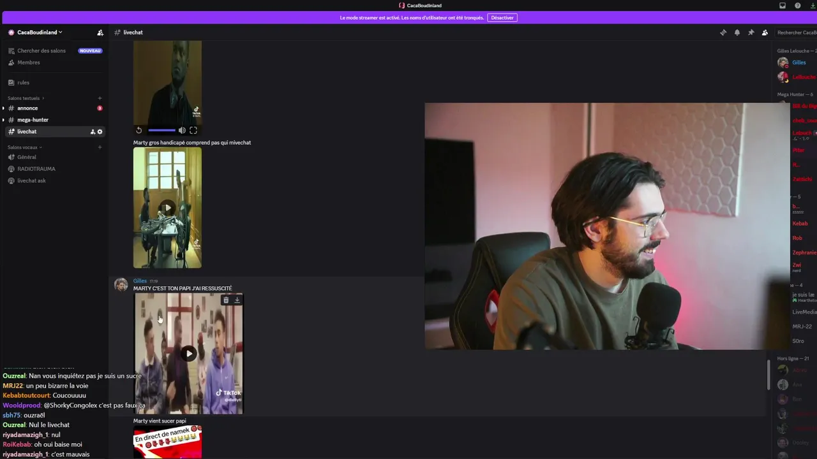Open livechat channel settings gear
The width and height of the screenshot is (817, 459).
100,132
